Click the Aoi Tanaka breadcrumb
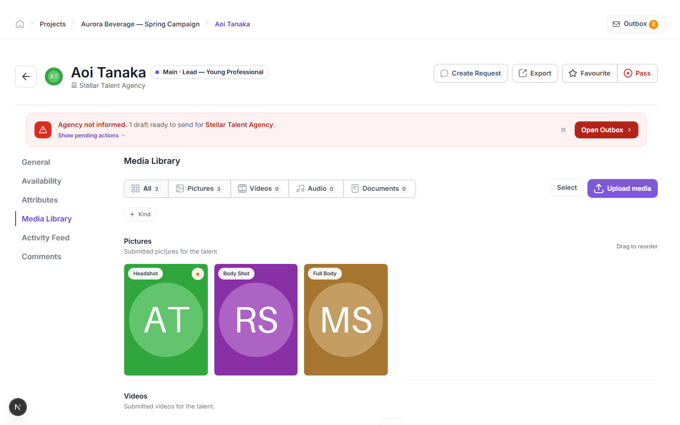This screenshot has height=425, width=680. tap(232, 24)
